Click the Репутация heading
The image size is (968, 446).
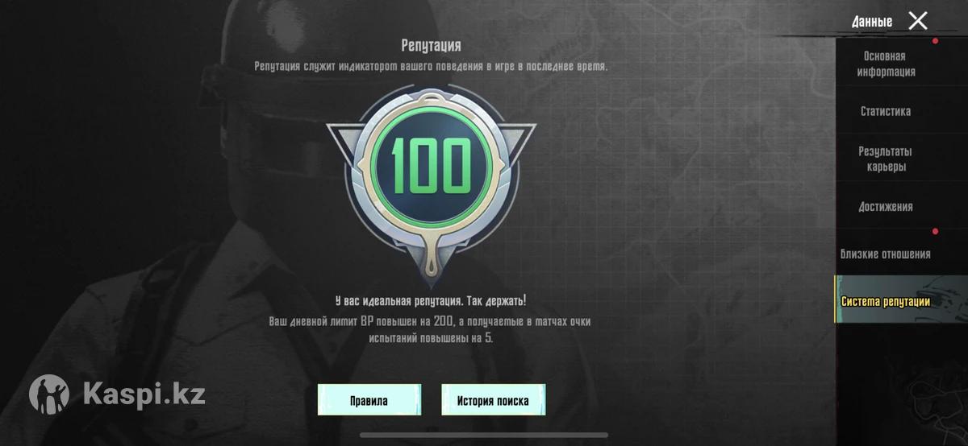431,46
